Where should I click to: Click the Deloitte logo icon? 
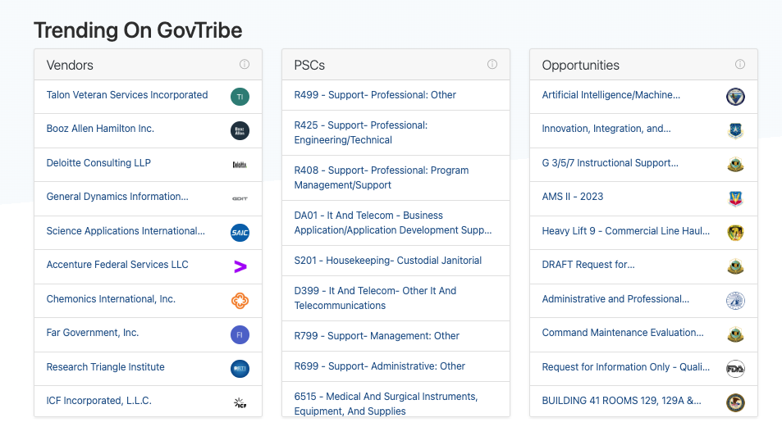(240, 165)
